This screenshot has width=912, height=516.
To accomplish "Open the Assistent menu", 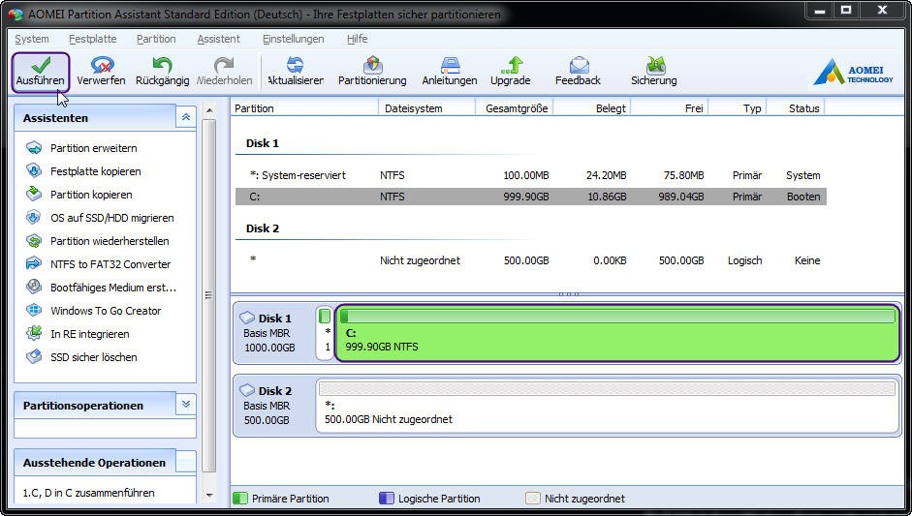I will click(x=218, y=39).
